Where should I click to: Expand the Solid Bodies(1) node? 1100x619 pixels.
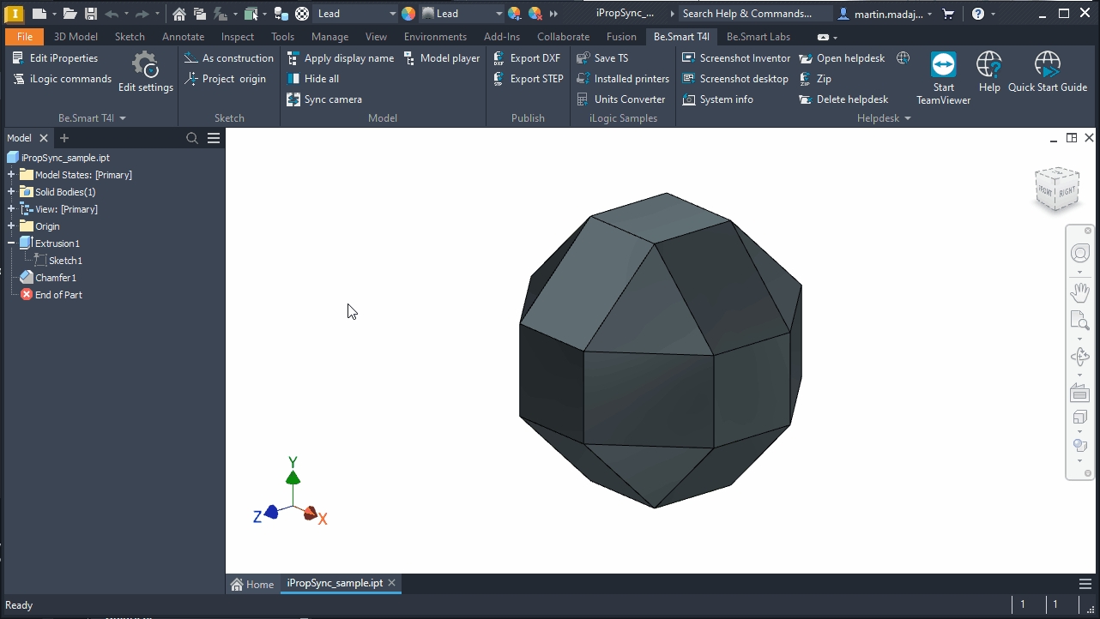coord(11,192)
